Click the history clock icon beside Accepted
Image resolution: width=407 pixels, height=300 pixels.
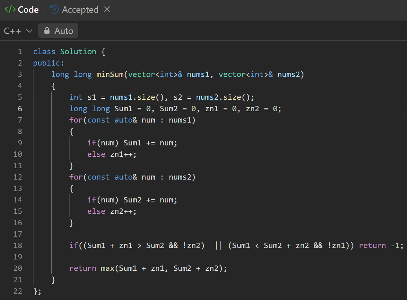(x=55, y=10)
